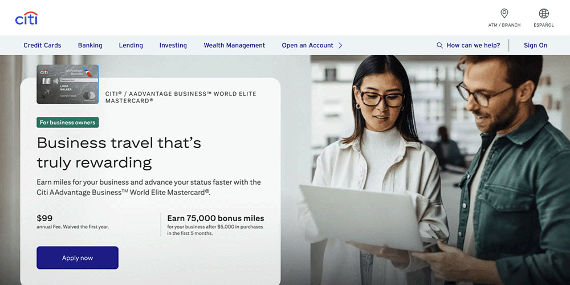Click the Earn miles for your business paragraph
570x285 pixels.
(149, 187)
